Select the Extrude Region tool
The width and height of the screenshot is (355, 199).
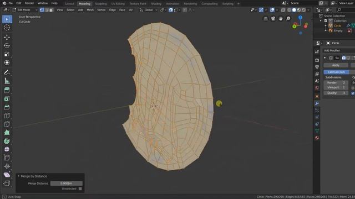tap(7, 90)
